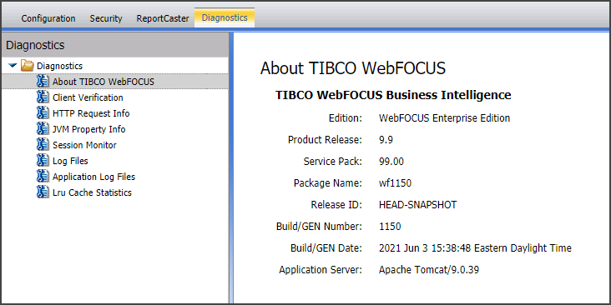Click the TIBCO WebFOCUS Business Intelligence subtitle
The image size is (611, 305).
(x=393, y=95)
